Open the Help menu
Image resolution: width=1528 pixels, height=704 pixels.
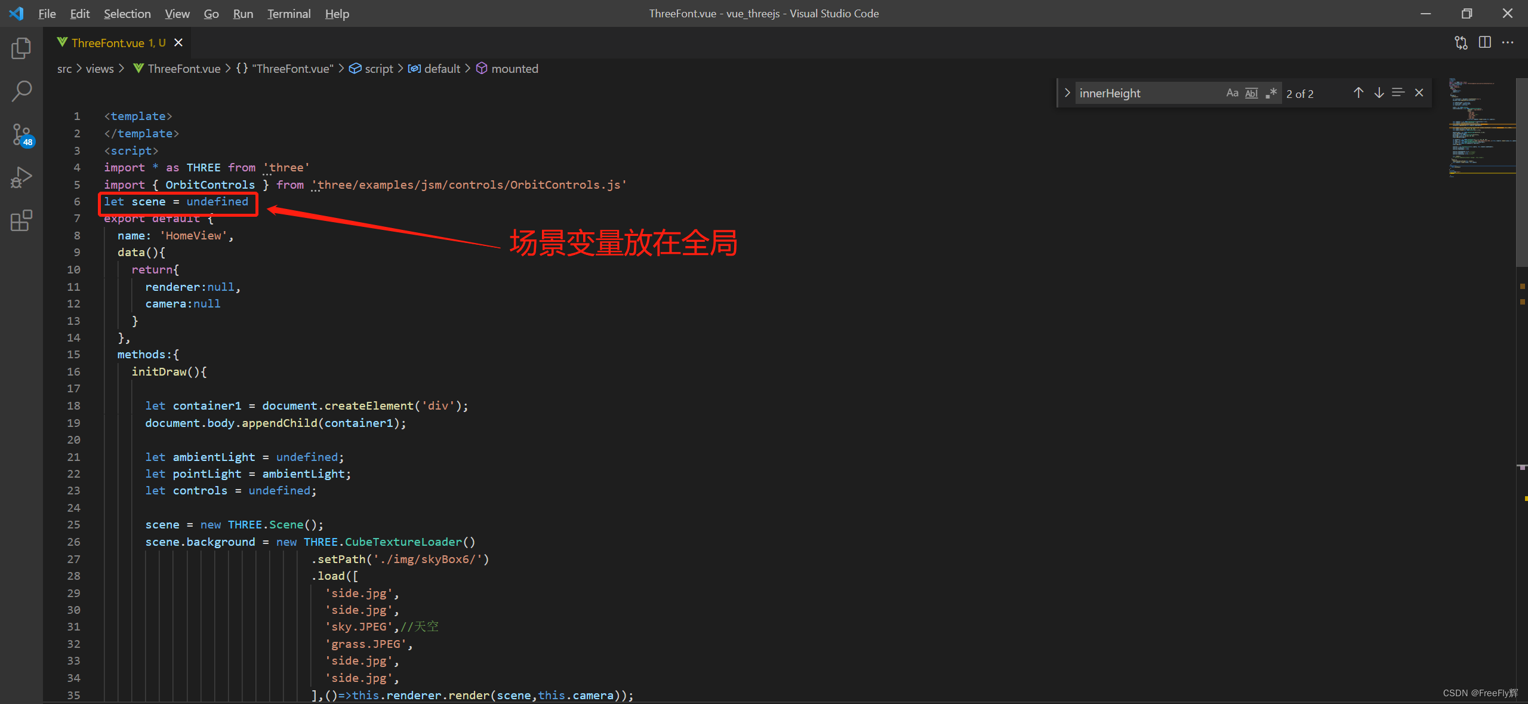tap(337, 13)
